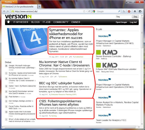Image resolution: width=145 pixels, height=130 pixels.
Task: Open the IT-JOB menu item
Action: [47, 22]
